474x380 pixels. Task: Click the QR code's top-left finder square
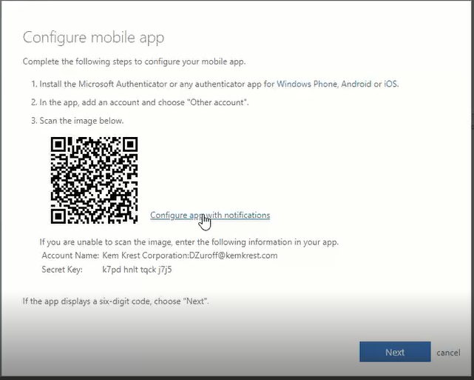click(x=62, y=148)
